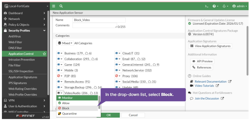Open the Local-FortiGate device selector
The width and height of the screenshot is (251, 123).
[x=26, y=6]
